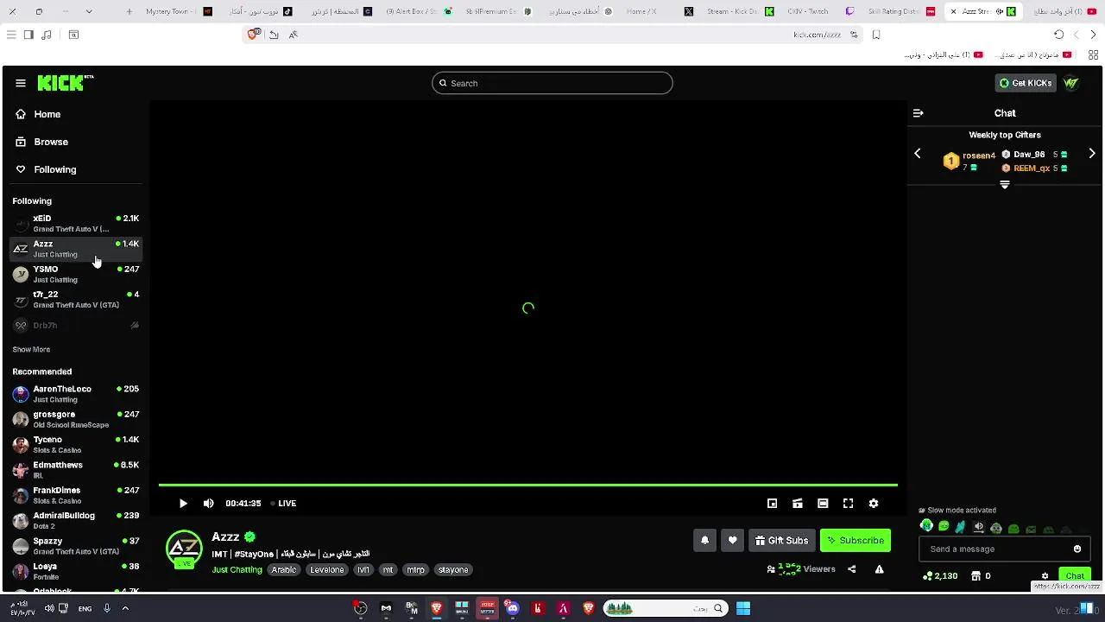1105x622 pixels.
Task: Toggle theater mode
Action: 823,503
